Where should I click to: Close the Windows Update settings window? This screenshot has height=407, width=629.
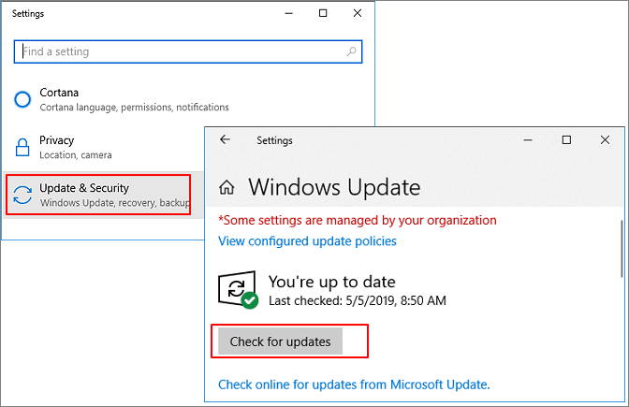click(606, 139)
